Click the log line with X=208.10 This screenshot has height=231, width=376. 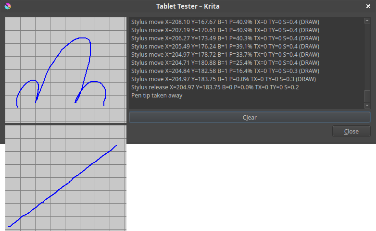tap(225, 22)
